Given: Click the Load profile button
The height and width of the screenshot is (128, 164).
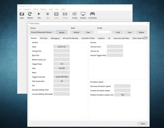Looking at the screenshot, I should 118,32.
